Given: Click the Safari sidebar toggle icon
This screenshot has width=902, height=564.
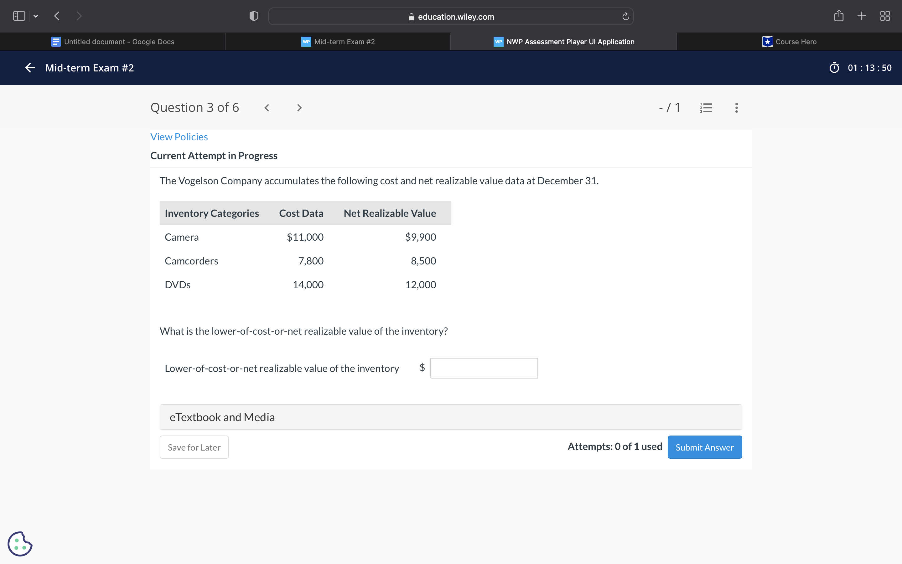Looking at the screenshot, I should click(x=19, y=16).
